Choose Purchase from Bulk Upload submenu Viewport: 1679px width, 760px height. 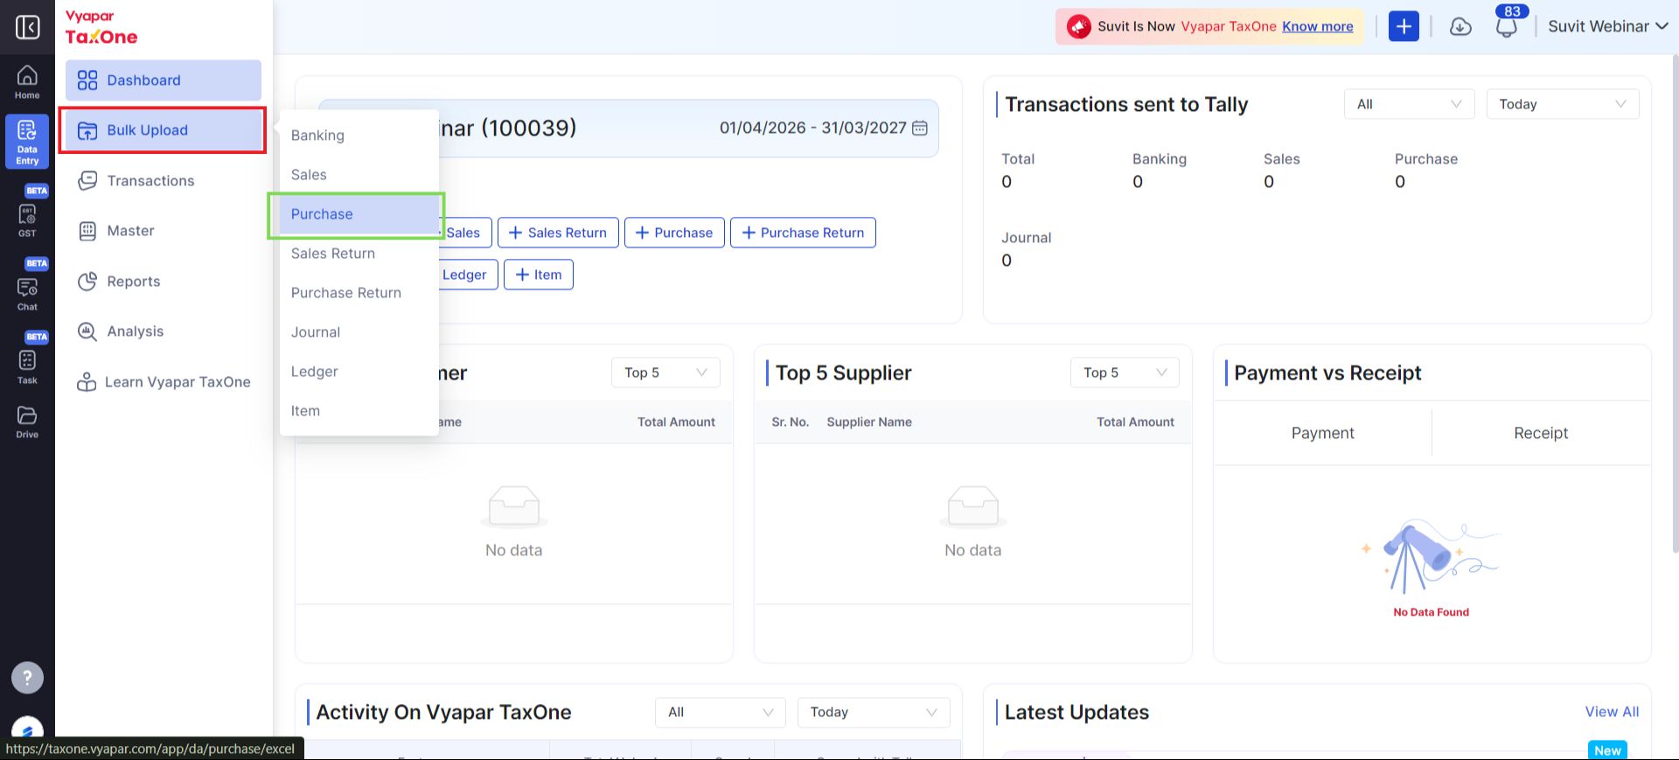(x=359, y=214)
